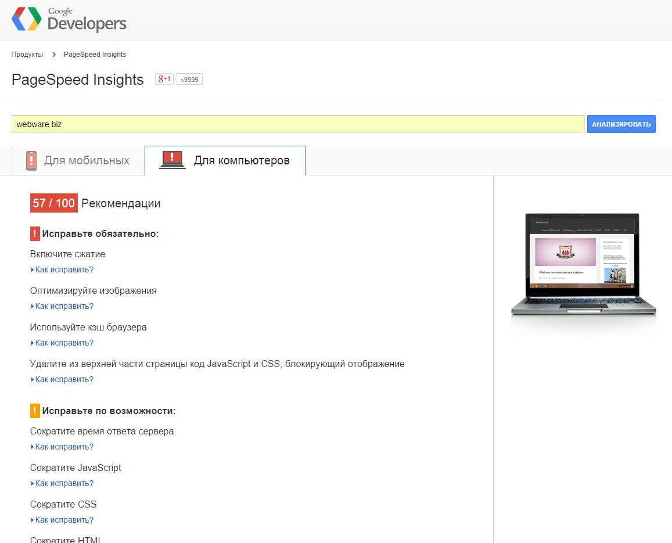The image size is (672, 543).
Task: Click the 57 / 100 score badge
Action: [53, 203]
